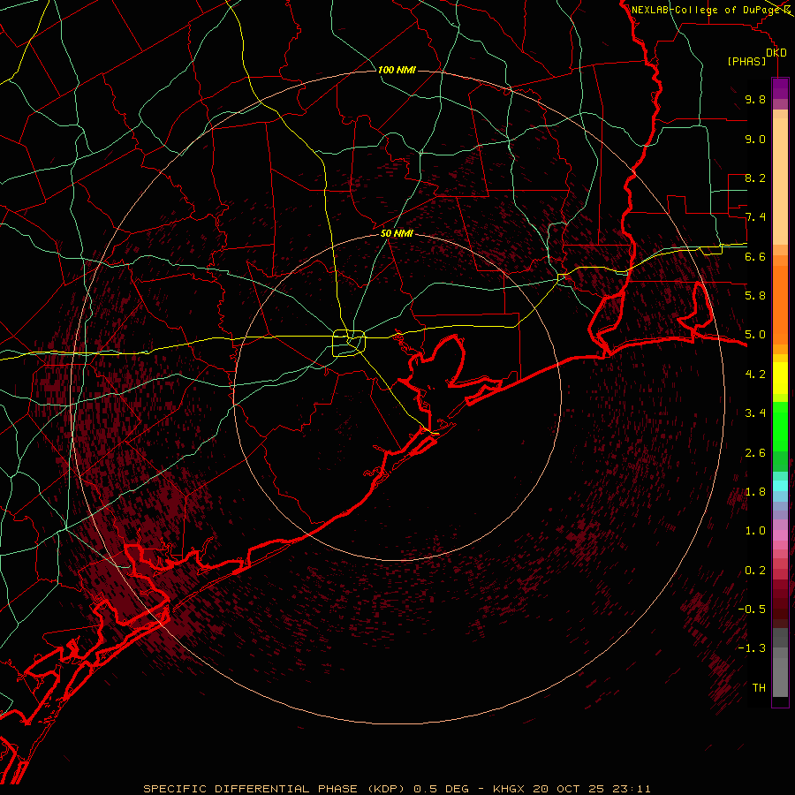Click the "100 NMI" range ring label
This screenshot has height=795, width=795.
(397, 70)
